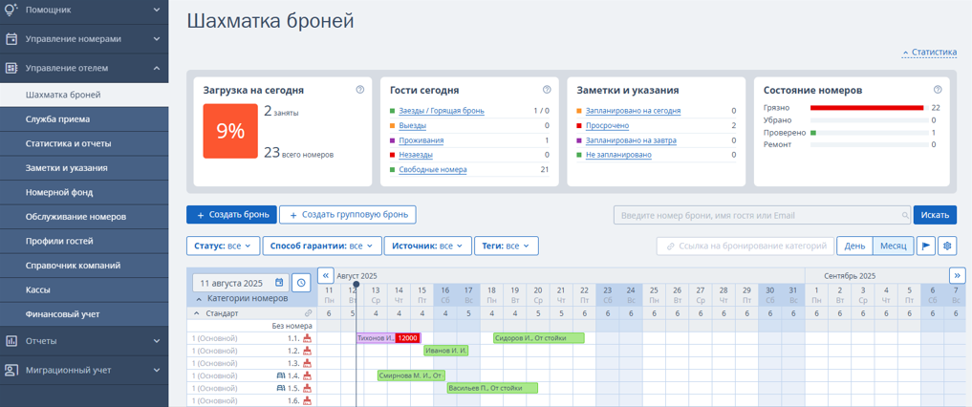The width and height of the screenshot is (972, 407).
Task: Open help for Загрузка на сегодня card
Action: [x=360, y=90]
